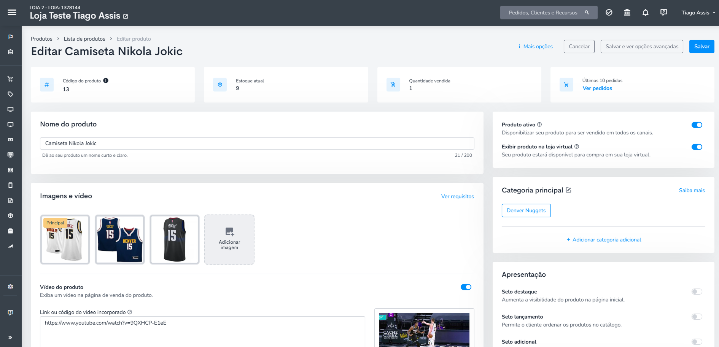Expand the Mais opções menu
Screen dimensions: 719x347
click(535, 46)
